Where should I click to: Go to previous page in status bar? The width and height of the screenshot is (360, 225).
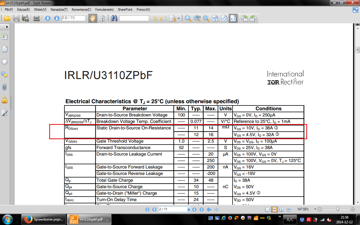coord(154,209)
